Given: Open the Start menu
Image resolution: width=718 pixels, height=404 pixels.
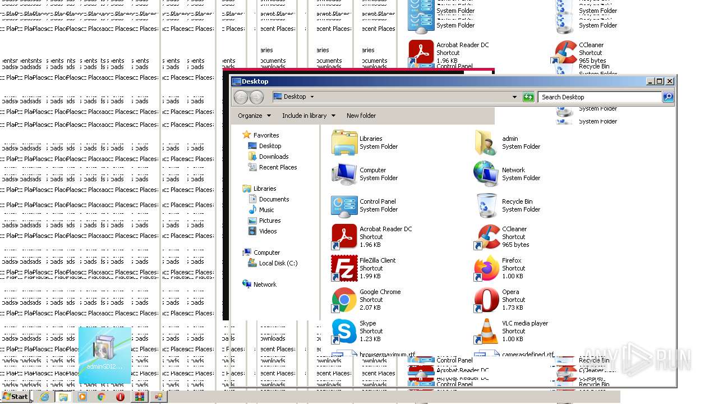Looking at the screenshot, I should (15, 397).
